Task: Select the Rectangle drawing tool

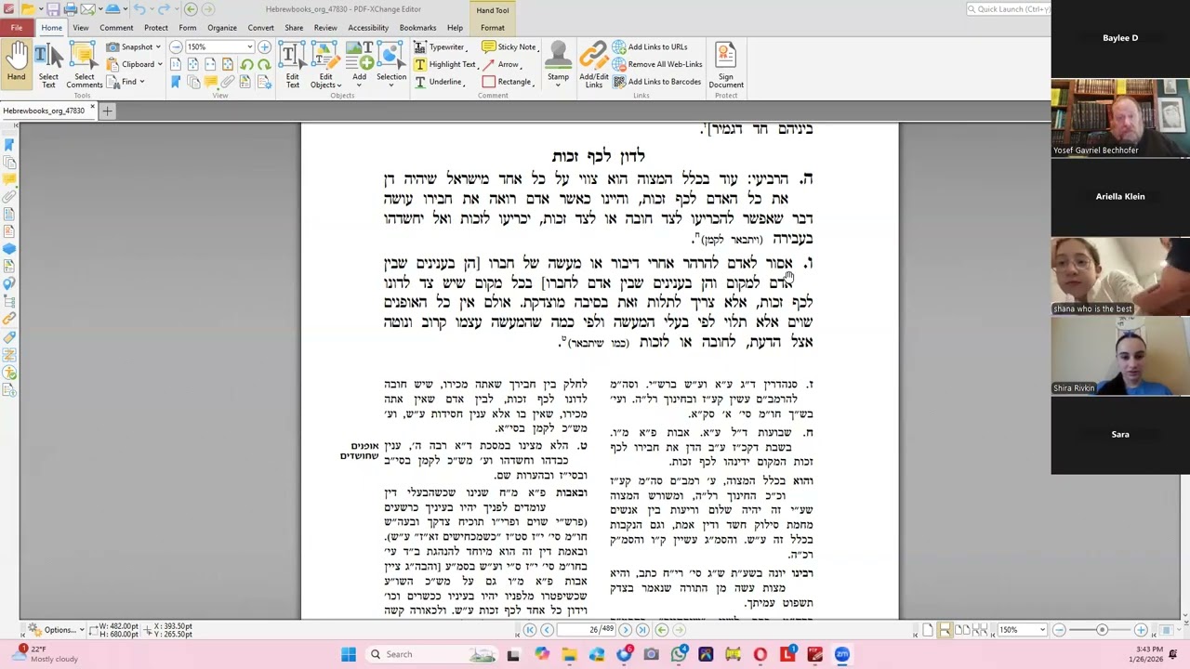Action: point(508,82)
